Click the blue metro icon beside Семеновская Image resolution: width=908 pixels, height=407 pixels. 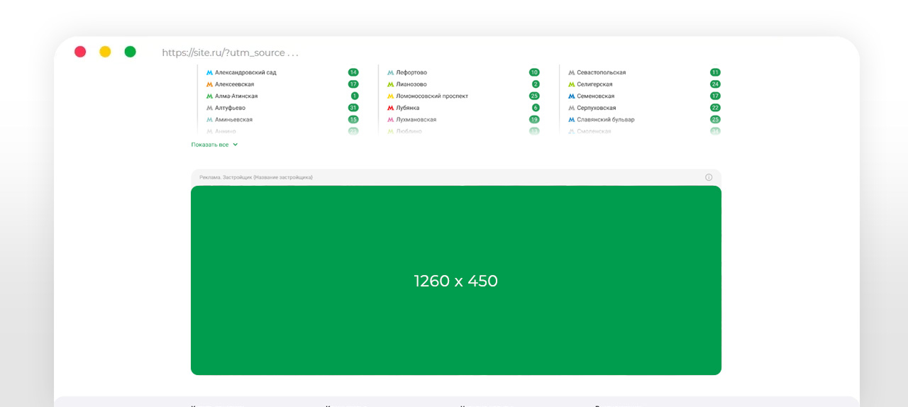(x=571, y=96)
